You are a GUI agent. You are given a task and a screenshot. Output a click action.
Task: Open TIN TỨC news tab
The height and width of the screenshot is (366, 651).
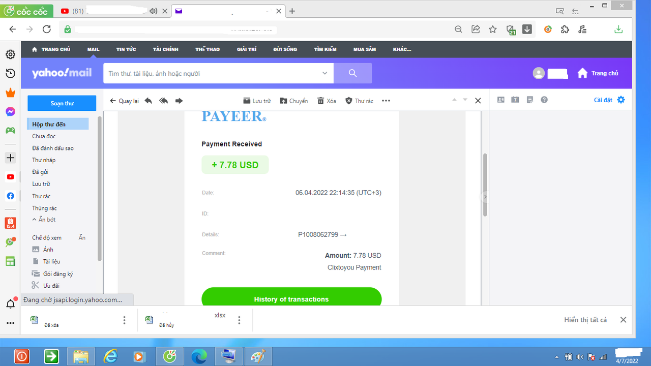pyautogui.click(x=126, y=49)
